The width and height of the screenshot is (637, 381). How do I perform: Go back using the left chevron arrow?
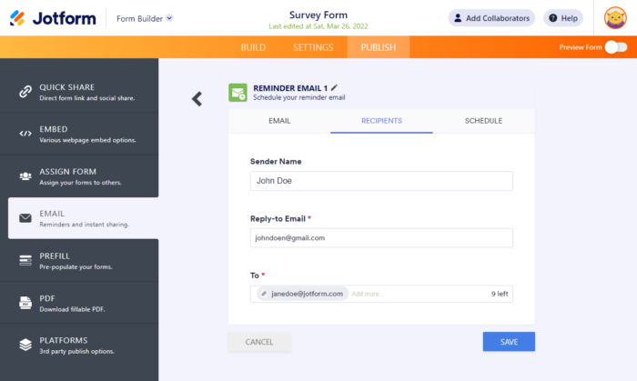tap(197, 98)
